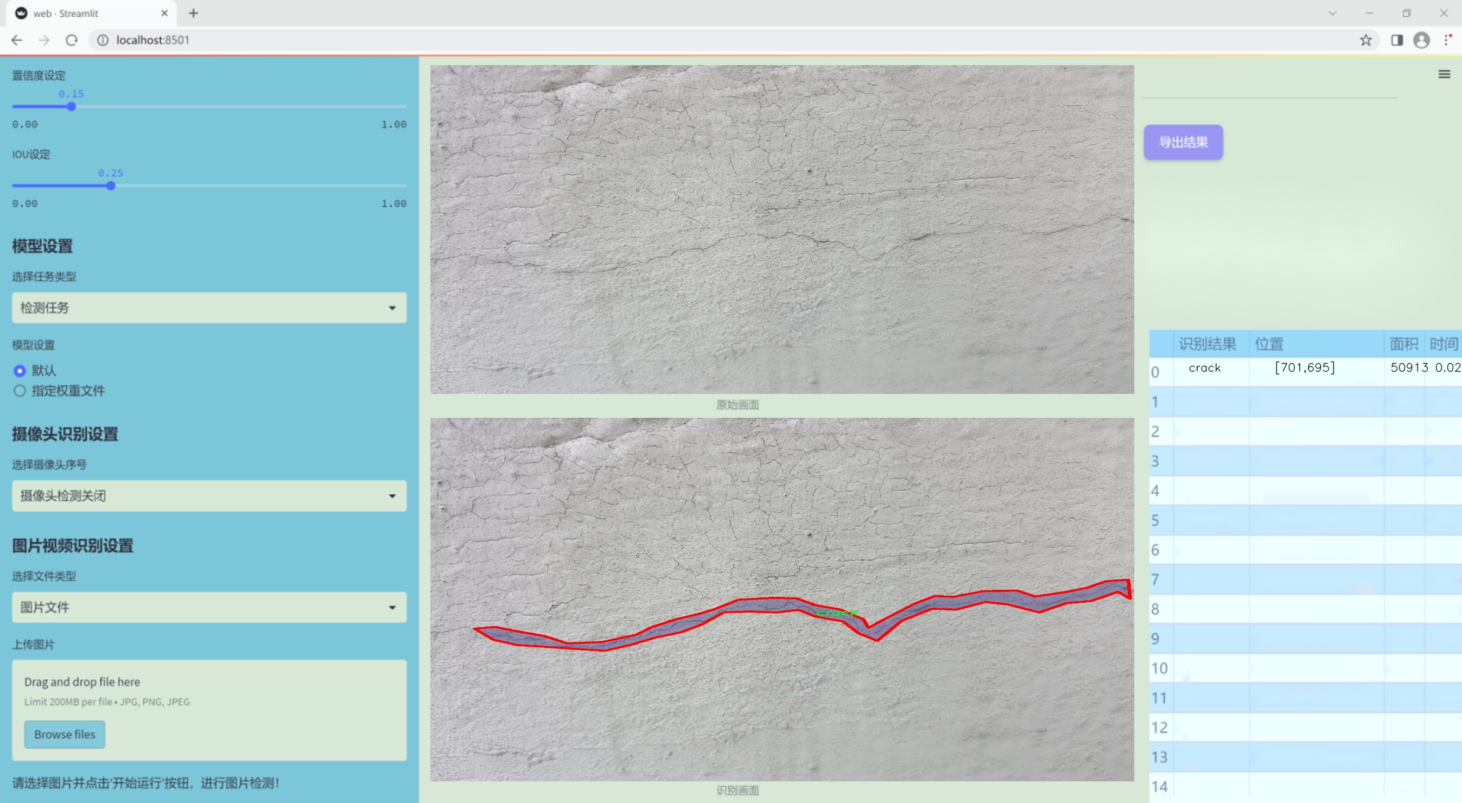Viewport: 1462px width, 803px height.
Task: Open the browser side panel icon
Action: coord(1397,40)
